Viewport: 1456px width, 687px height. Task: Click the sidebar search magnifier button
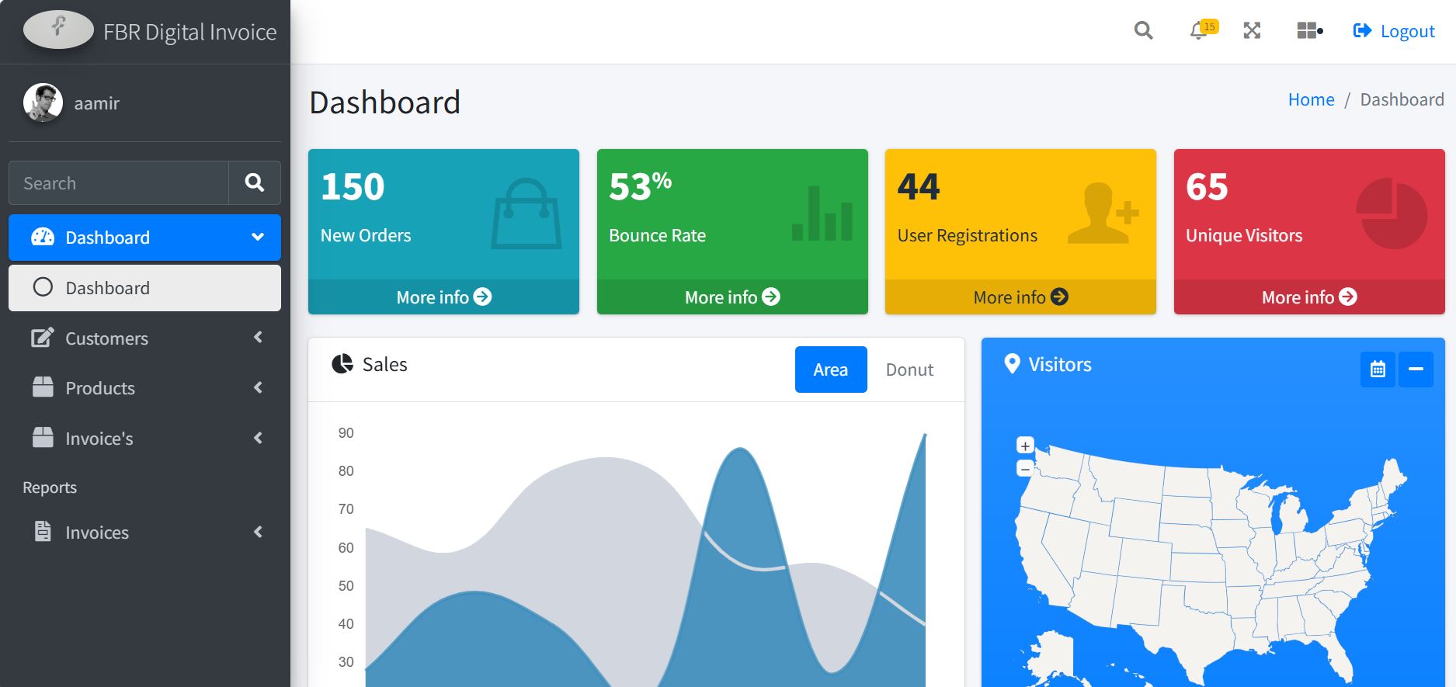coord(255,182)
